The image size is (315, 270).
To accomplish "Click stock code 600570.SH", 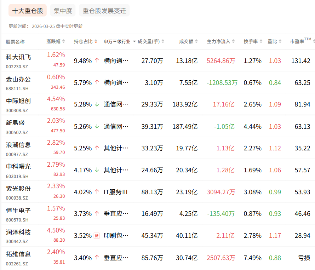I will coord(17,220).
